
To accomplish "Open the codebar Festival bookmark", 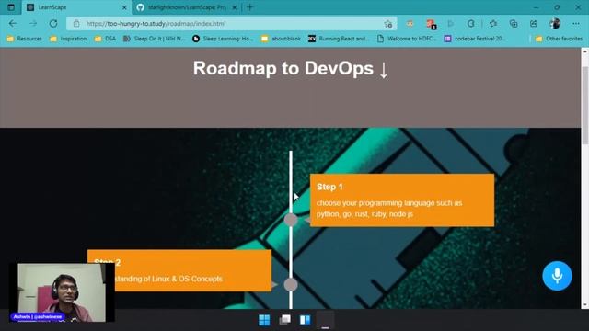I will pyautogui.click(x=475, y=39).
